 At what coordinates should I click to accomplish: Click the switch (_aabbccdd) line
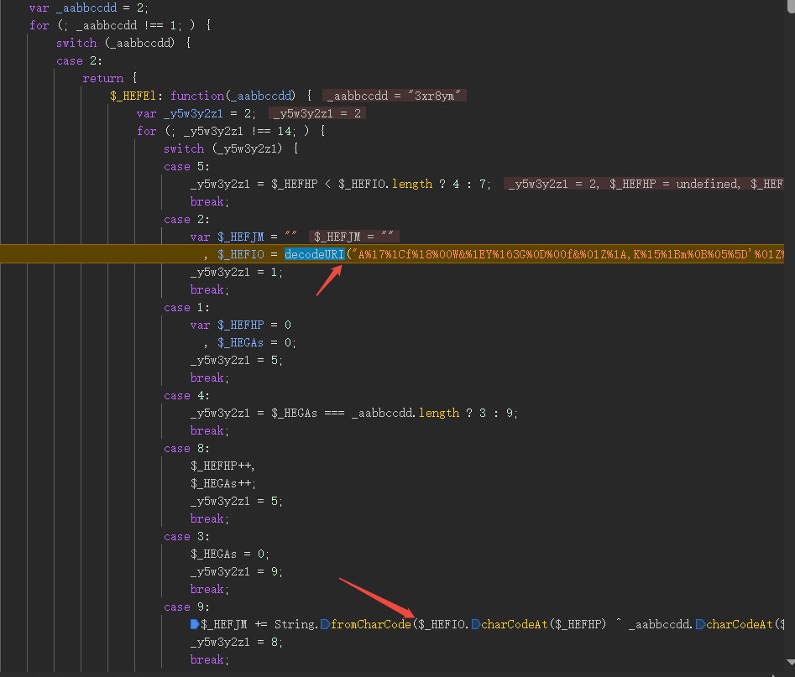click(123, 43)
